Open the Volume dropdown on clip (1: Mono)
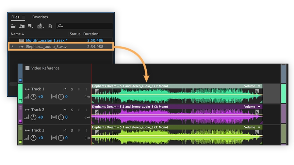This screenshot has width=294, height=165. click(259, 86)
